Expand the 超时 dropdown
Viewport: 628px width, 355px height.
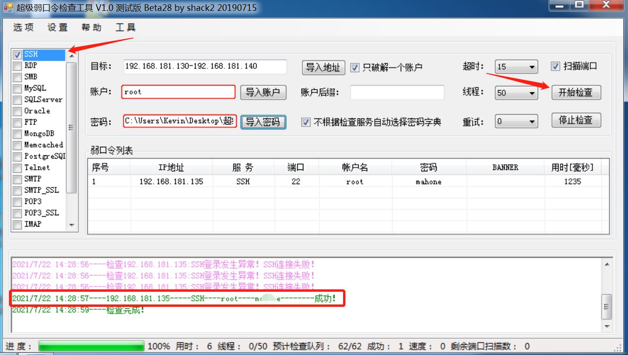pyautogui.click(x=532, y=67)
